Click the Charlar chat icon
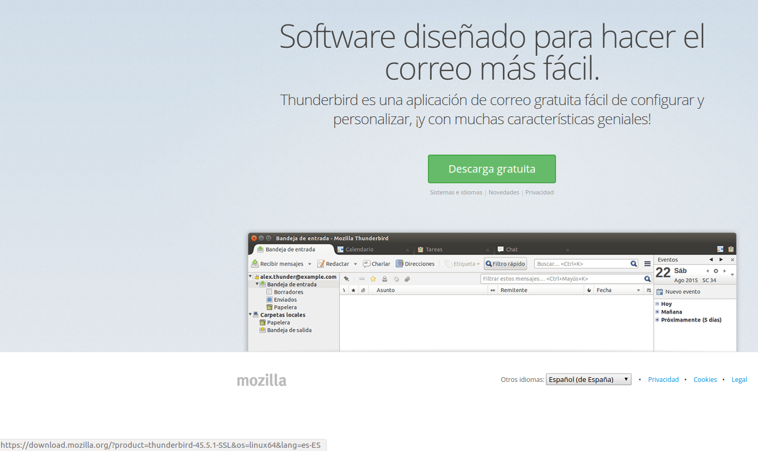The image size is (758, 451). [x=367, y=263]
